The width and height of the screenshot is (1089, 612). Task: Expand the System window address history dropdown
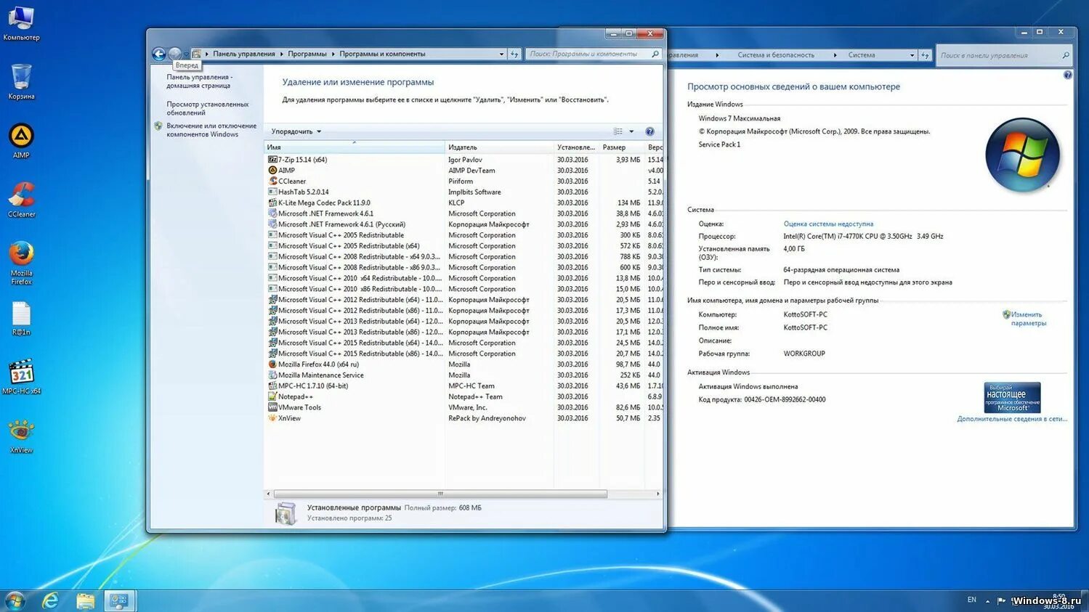[912, 55]
